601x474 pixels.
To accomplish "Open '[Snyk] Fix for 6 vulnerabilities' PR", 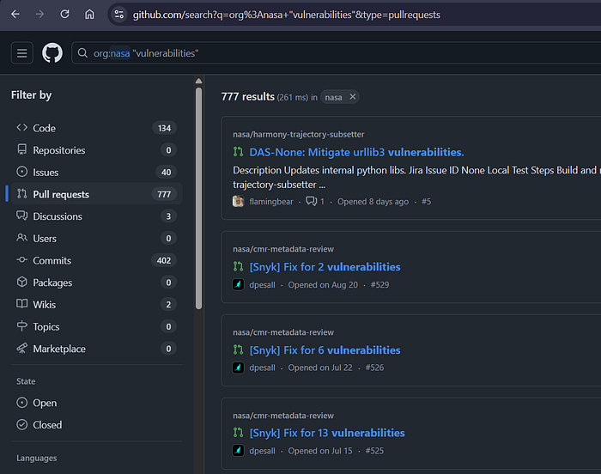I will [x=325, y=350].
